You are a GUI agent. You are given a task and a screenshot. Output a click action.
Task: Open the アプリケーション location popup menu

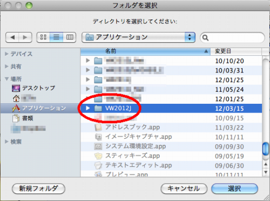point(138,37)
